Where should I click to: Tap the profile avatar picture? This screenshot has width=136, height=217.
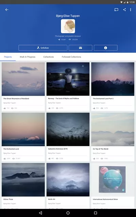pyautogui.click(x=68, y=26)
